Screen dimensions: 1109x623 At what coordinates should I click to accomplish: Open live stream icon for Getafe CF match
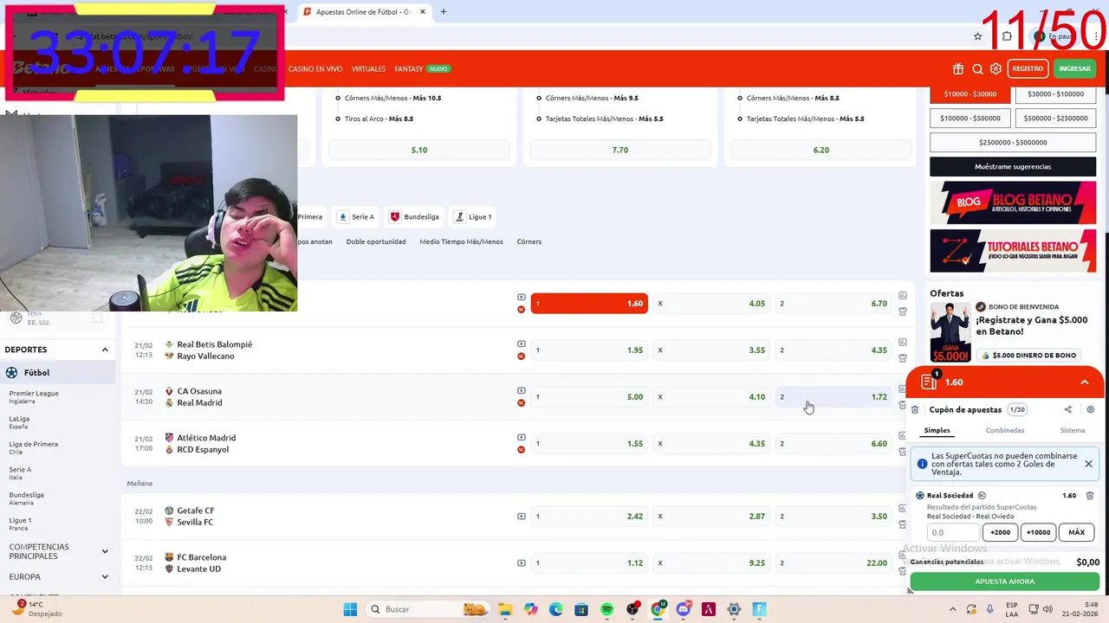pos(521,516)
